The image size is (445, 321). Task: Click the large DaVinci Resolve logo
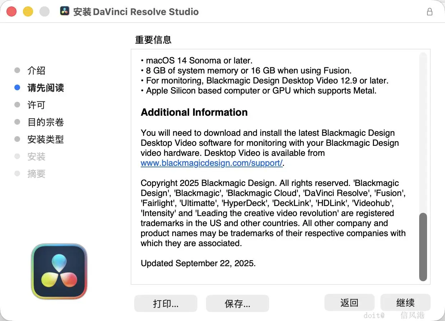[x=59, y=272]
